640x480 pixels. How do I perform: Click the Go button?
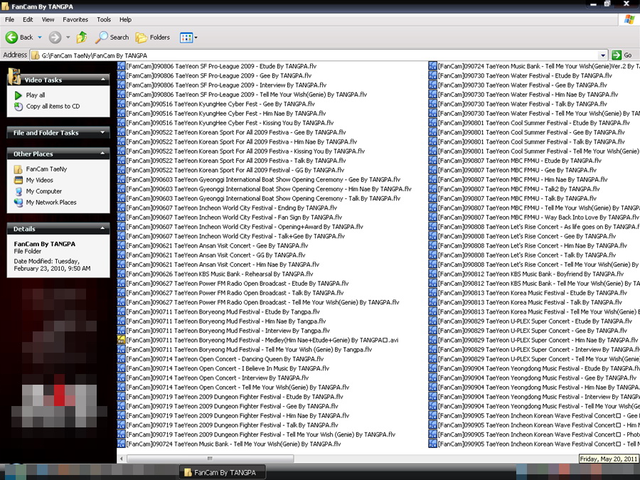[x=622, y=55]
